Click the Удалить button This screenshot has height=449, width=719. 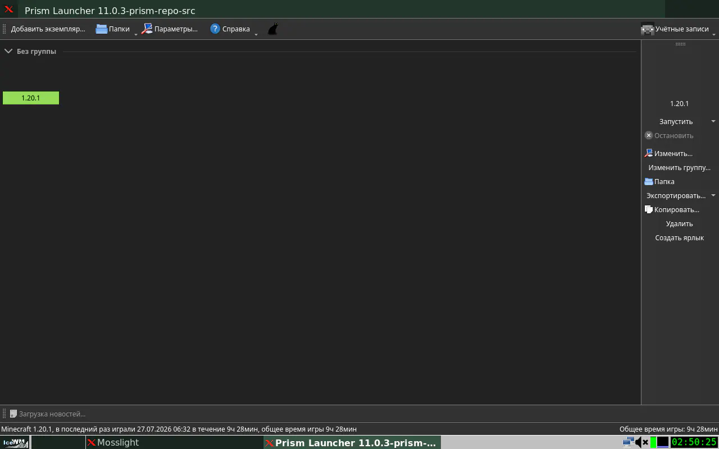tap(680, 223)
